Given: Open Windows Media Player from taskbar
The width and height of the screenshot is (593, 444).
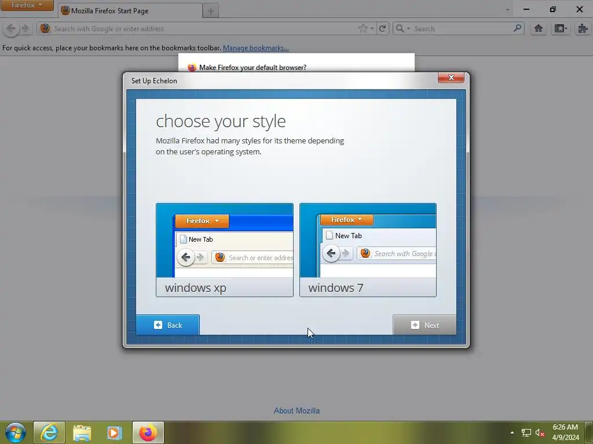Looking at the screenshot, I should (115, 432).
